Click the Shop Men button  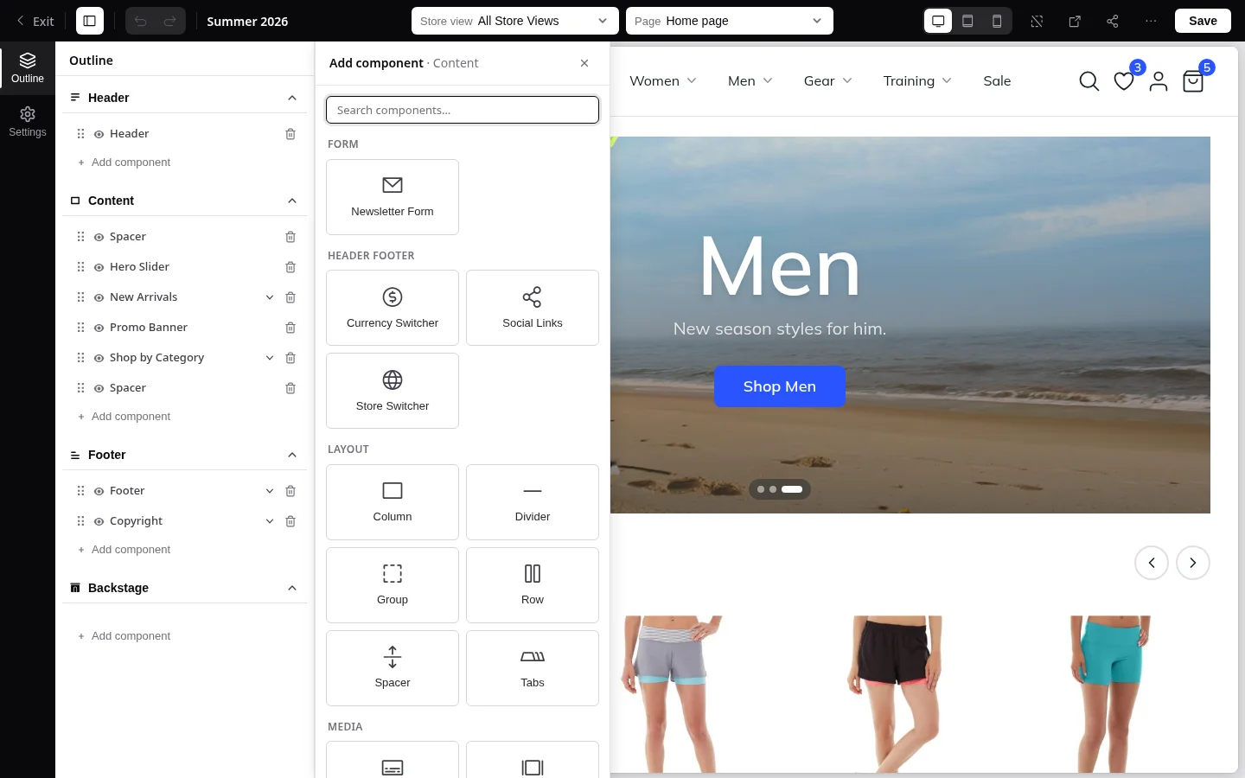780,386
